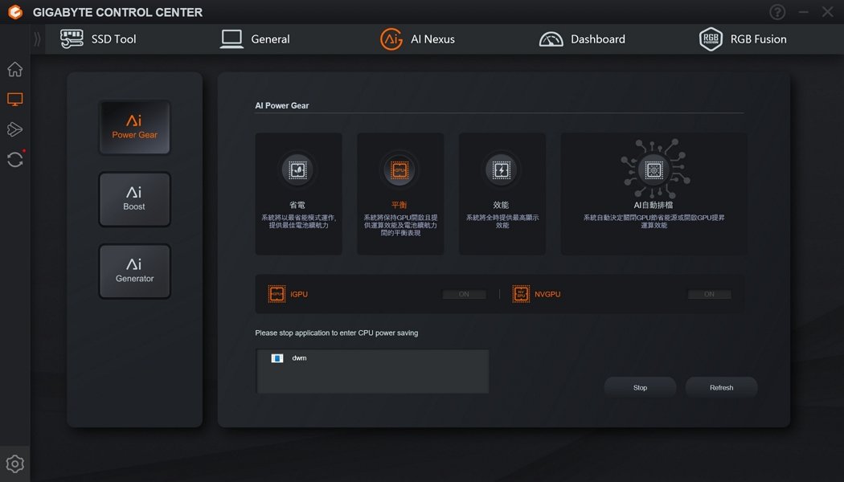Open the help question mark icon
This screenshot has height=482, width=844.
[777, 12]
